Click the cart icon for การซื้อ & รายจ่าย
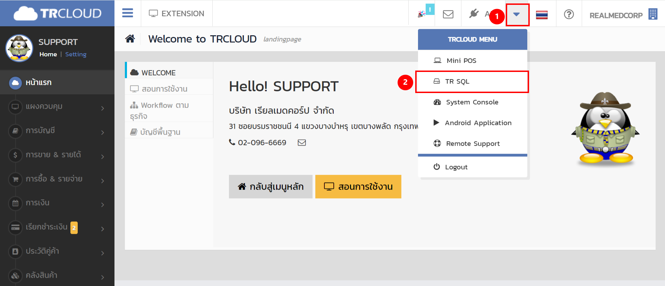 coord(15,179)
